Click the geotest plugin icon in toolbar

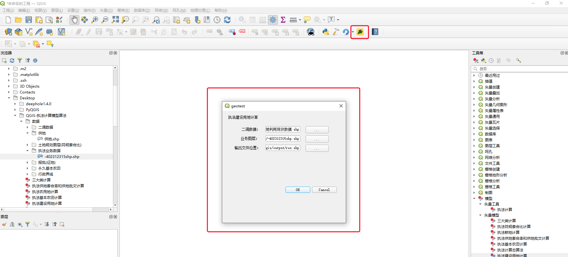(x=360, y=32)
